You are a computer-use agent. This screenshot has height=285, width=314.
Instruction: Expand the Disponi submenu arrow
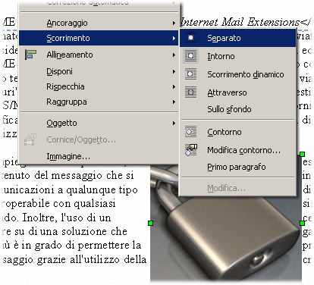[174, 71]
